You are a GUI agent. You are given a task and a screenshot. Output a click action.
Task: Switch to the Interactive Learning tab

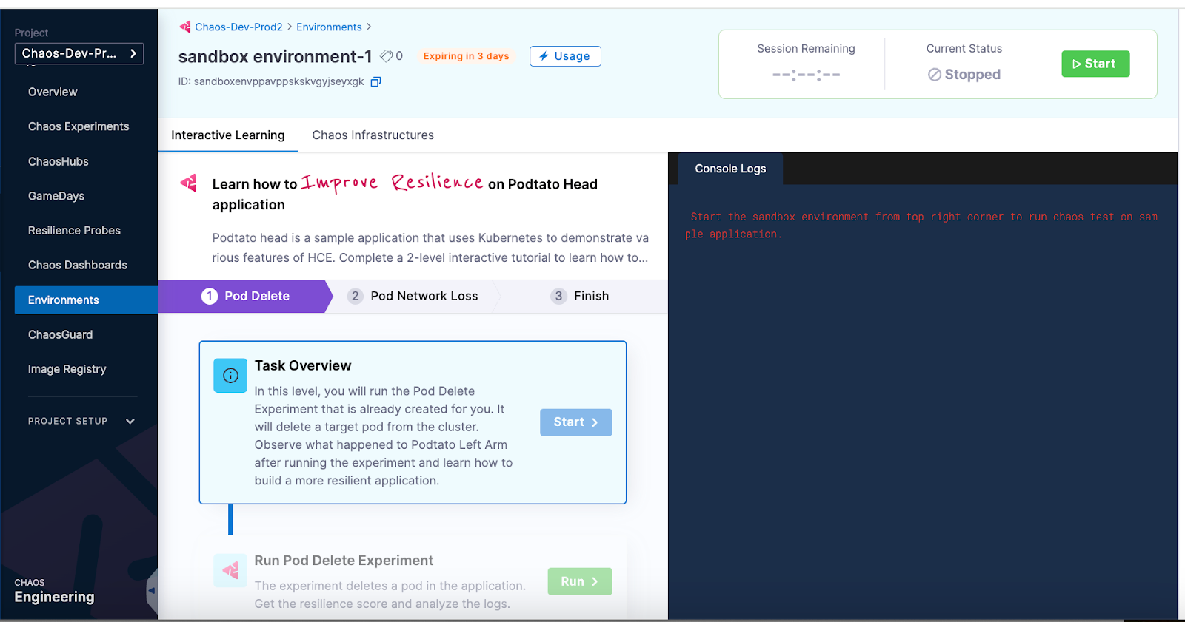click(228, 135)
